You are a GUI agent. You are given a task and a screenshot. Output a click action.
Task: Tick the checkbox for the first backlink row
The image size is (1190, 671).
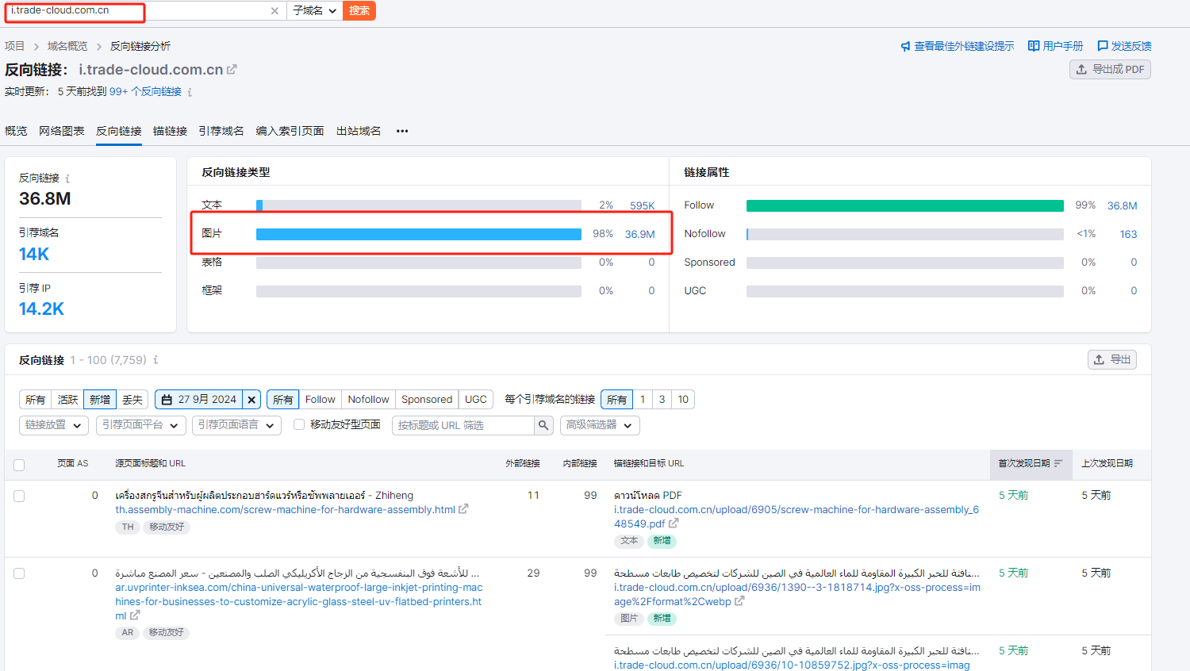[x=19, y=496]
